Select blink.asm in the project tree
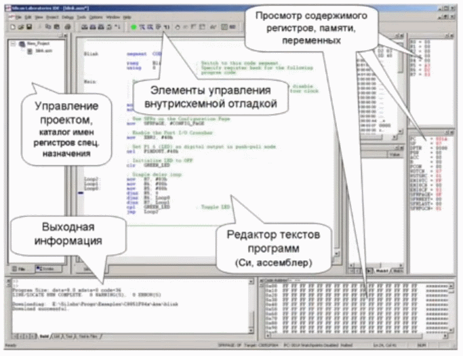This screenshot has width=463, height=356. coord(43,51)
